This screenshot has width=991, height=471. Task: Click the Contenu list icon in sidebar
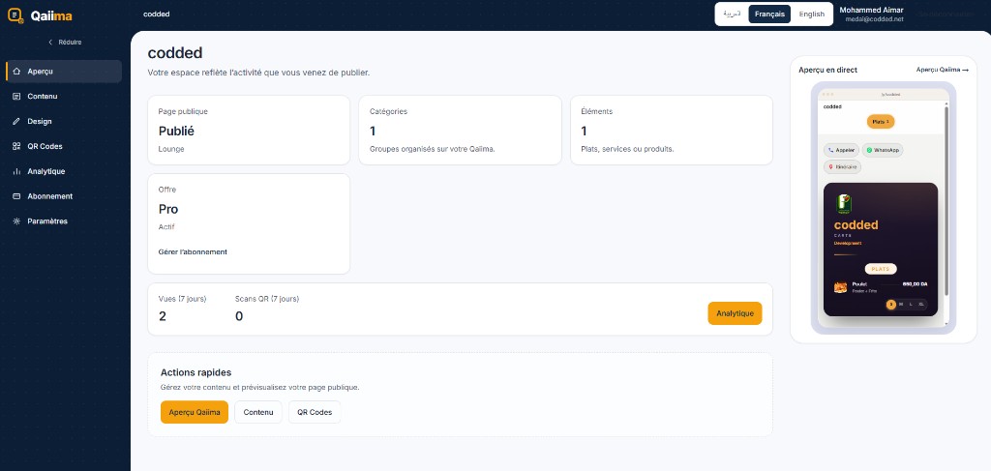tap(17, 97)
